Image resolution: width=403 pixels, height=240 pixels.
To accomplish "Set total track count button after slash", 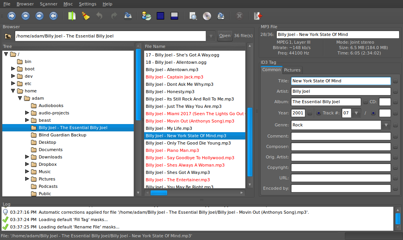I will pyautogui.click(x=373, y=113).
